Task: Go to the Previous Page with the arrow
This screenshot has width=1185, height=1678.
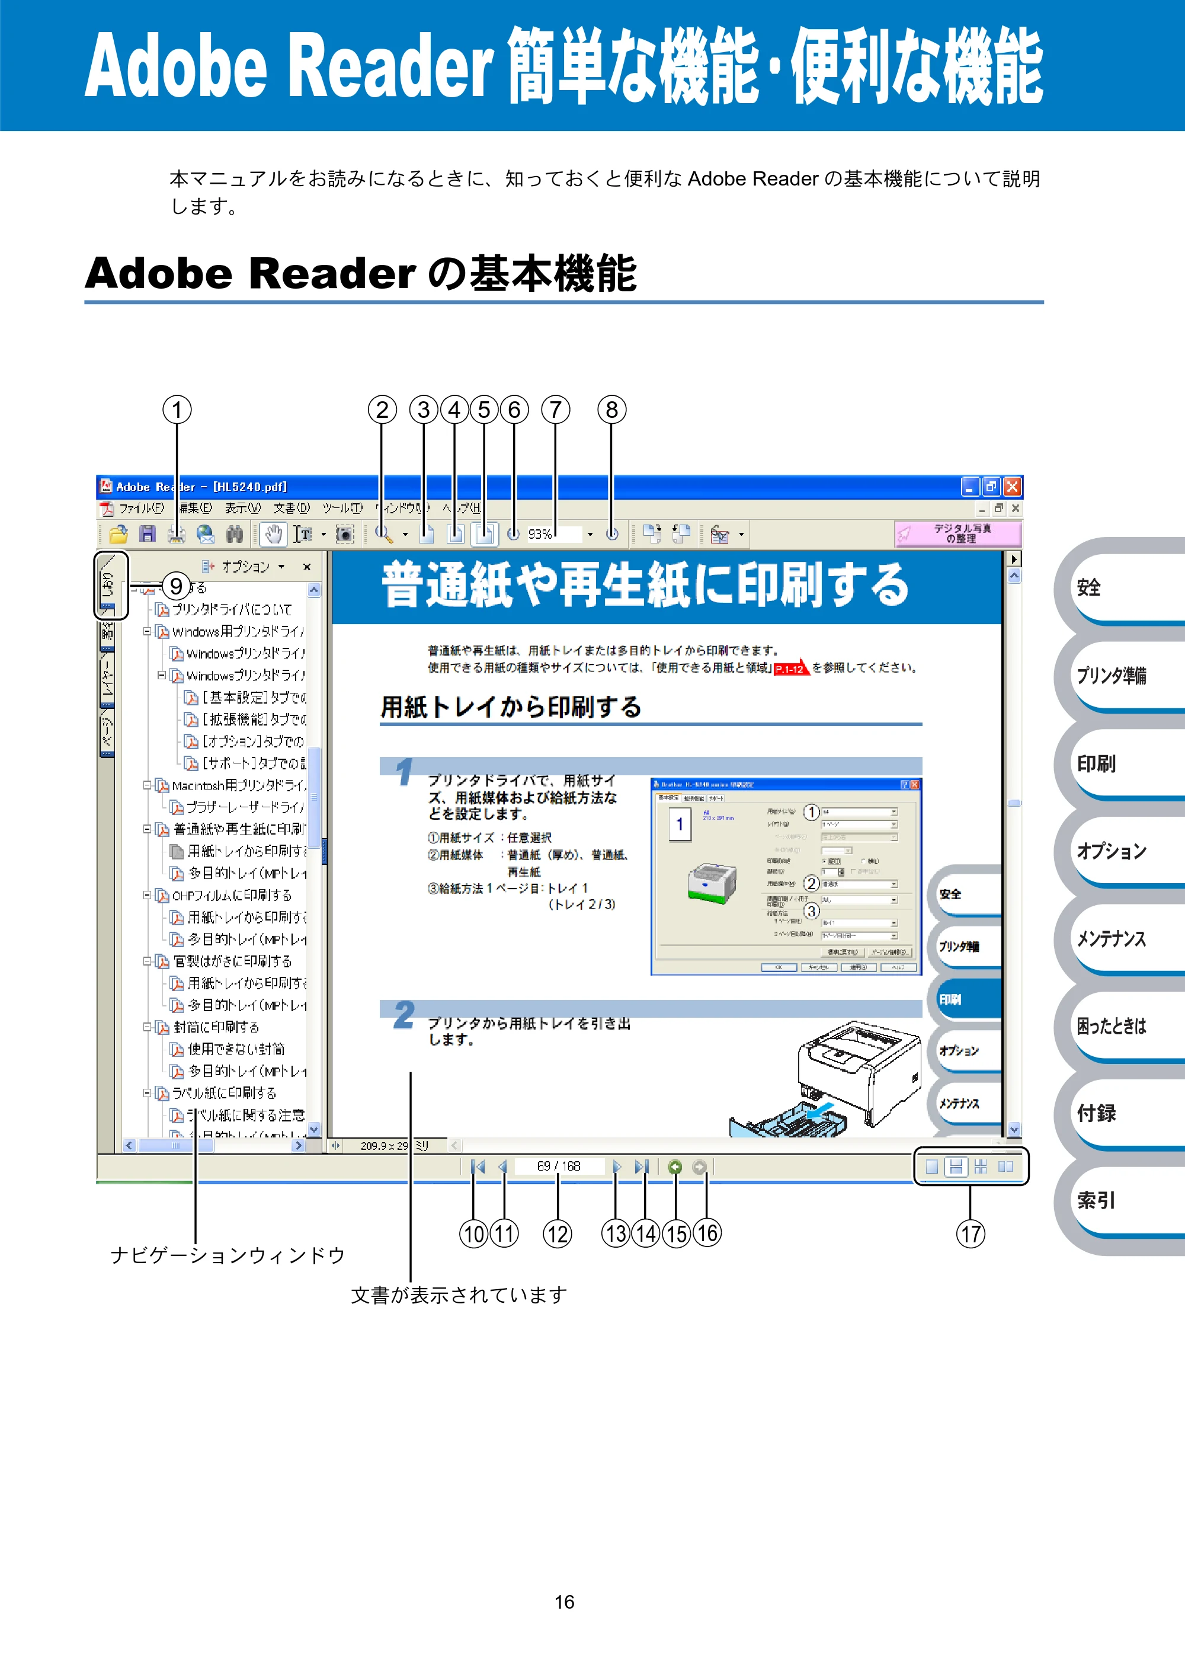Action: coord(502,1166)
